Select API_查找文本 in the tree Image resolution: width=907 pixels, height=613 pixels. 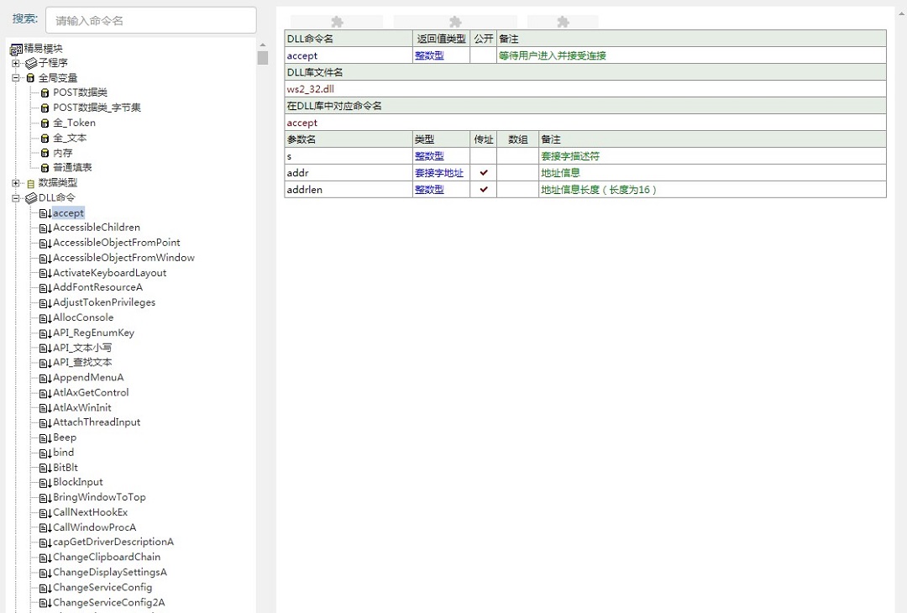(x=82, y=363)
